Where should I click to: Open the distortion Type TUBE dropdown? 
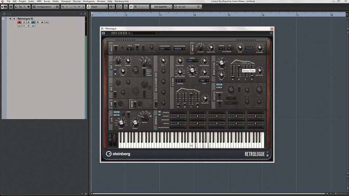pyautogui.click(x=204, y=81)
